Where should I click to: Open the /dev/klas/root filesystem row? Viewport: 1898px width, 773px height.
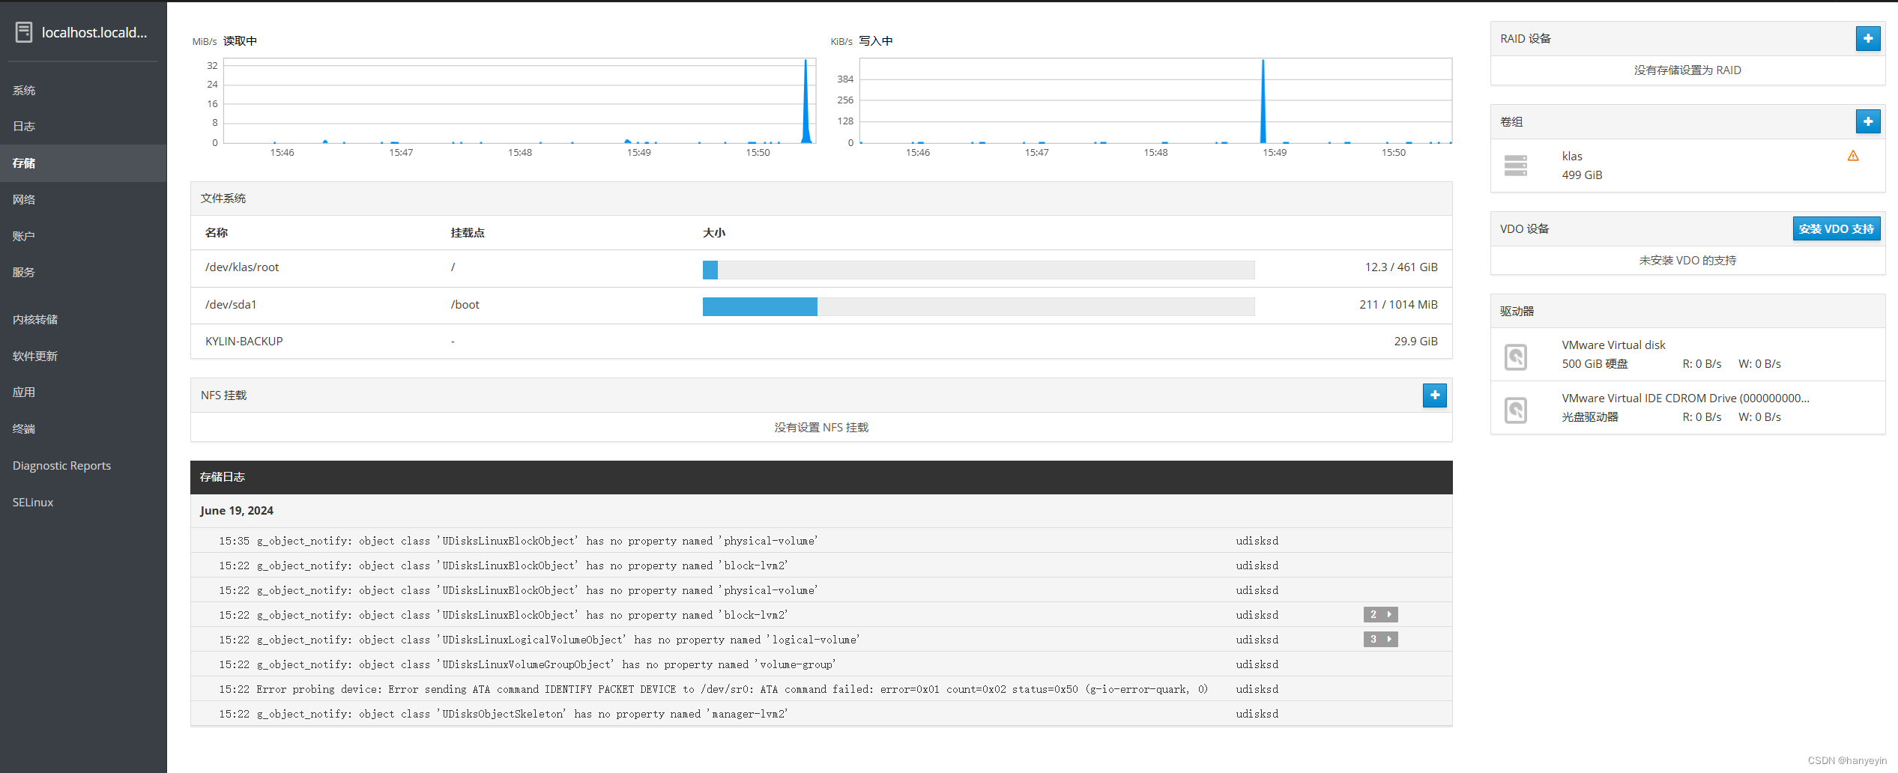click(821, 268)
